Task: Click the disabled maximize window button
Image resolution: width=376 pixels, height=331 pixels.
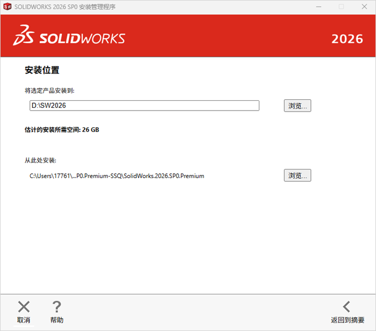Action: click(x=341, y=7)
